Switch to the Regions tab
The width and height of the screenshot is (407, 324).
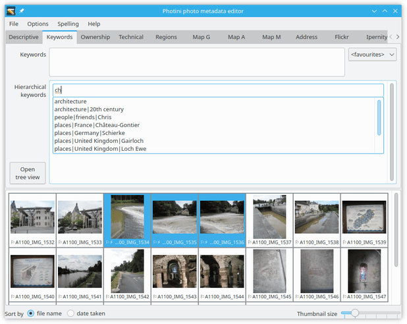point(166,37)
